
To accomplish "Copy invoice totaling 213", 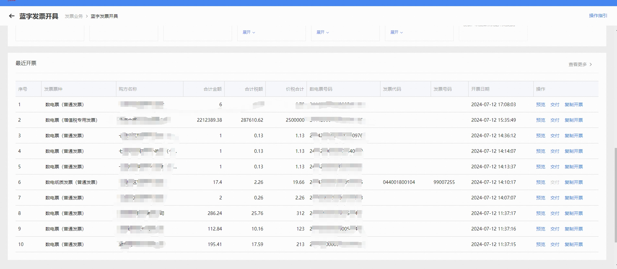I will pos(574,244).
